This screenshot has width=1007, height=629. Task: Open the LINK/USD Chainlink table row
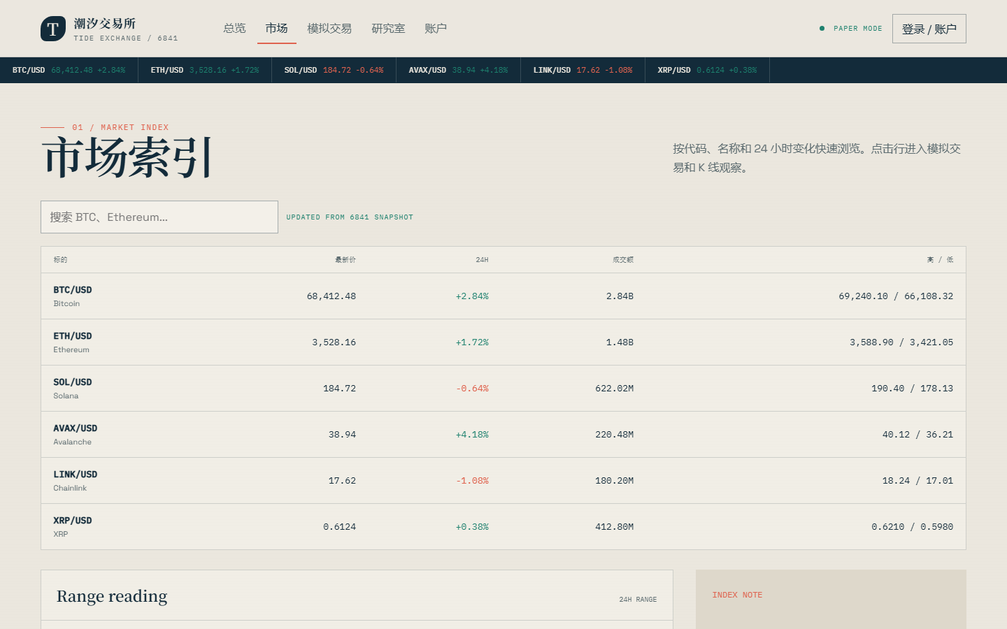click(503, 481)
